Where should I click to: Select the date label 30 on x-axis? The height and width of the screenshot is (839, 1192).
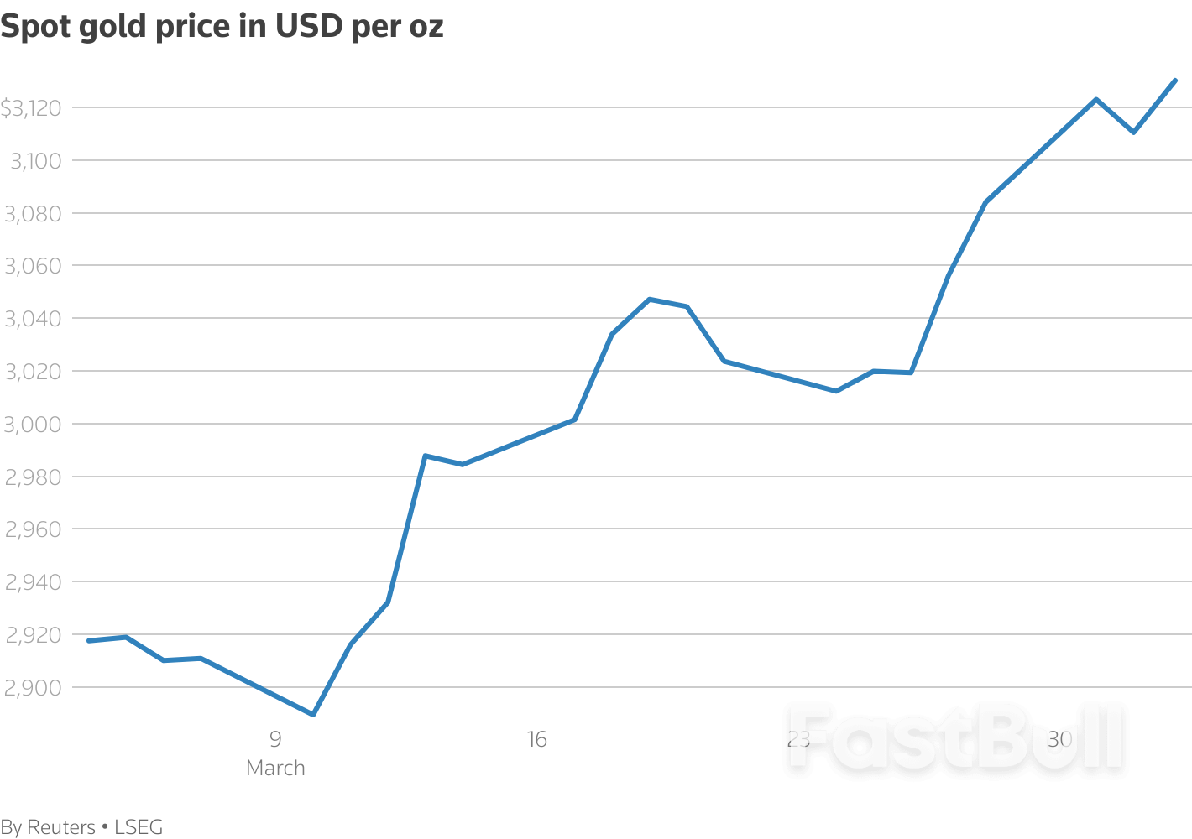click(x=1060, y=739)
